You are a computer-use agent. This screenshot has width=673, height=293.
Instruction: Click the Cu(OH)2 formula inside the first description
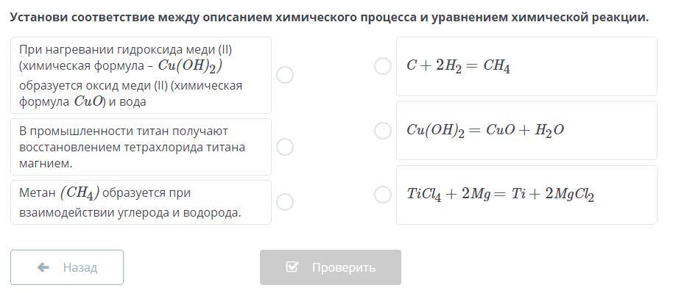[x=190, y=66]
